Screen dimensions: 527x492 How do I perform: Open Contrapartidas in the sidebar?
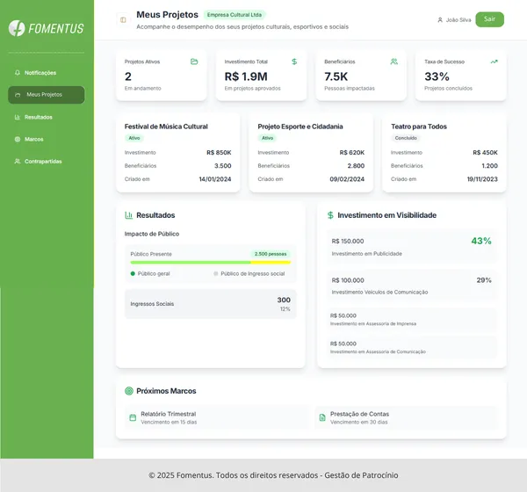pyautogui.click(x=42, y=162)
